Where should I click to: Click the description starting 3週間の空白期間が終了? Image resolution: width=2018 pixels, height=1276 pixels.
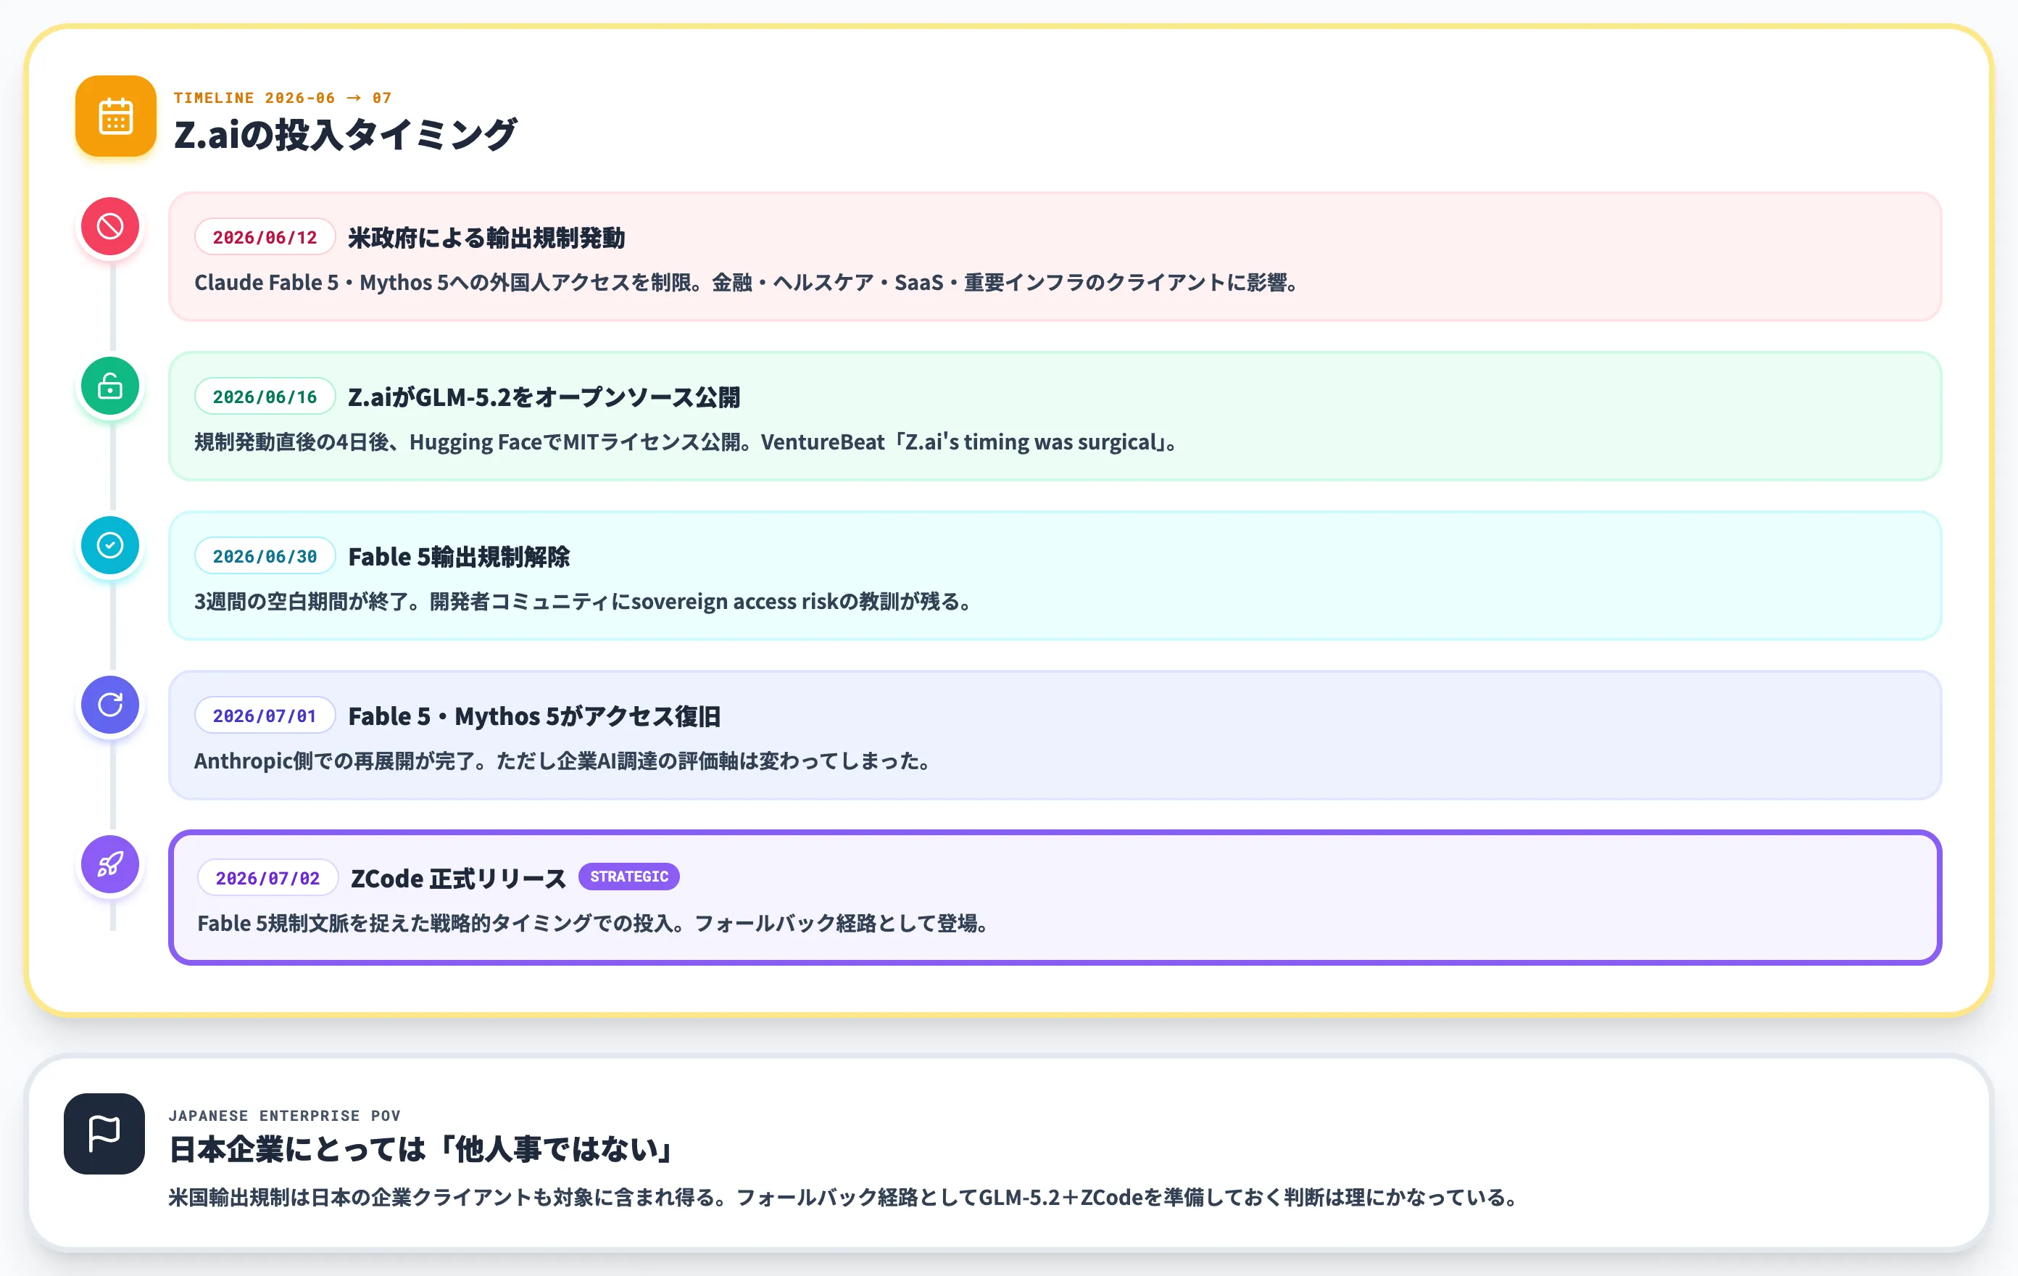click(x=584, y=601)
